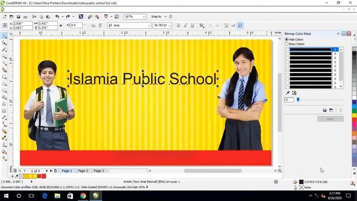Pick the blue swatch in color palette

[355, 102]
